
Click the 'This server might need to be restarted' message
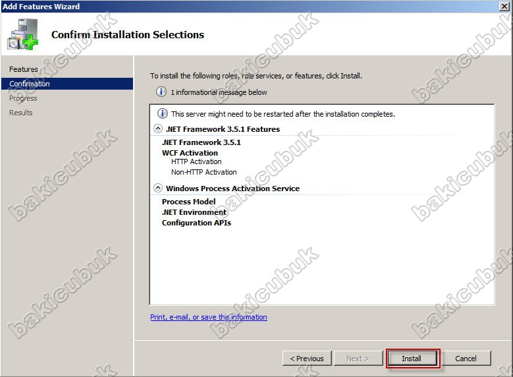(x=283, y=114)
